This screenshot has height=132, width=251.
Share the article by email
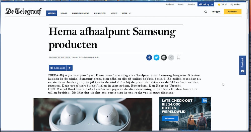point(164,57)
